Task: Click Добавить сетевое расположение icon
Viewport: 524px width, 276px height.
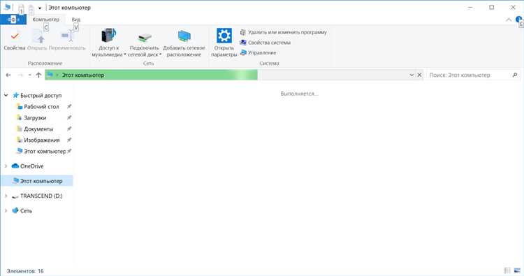Action: click(184, 36)
